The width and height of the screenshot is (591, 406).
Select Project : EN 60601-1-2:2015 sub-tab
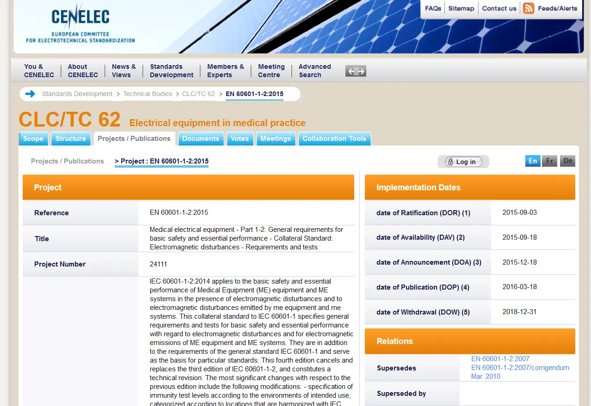tap(161, 161)
